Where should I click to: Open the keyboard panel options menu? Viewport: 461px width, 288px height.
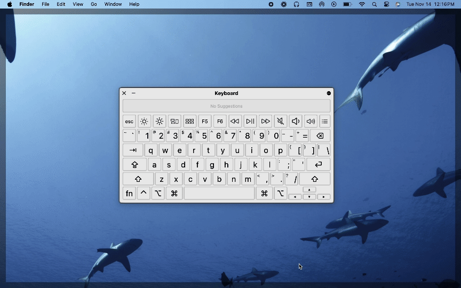coord(329,93)
